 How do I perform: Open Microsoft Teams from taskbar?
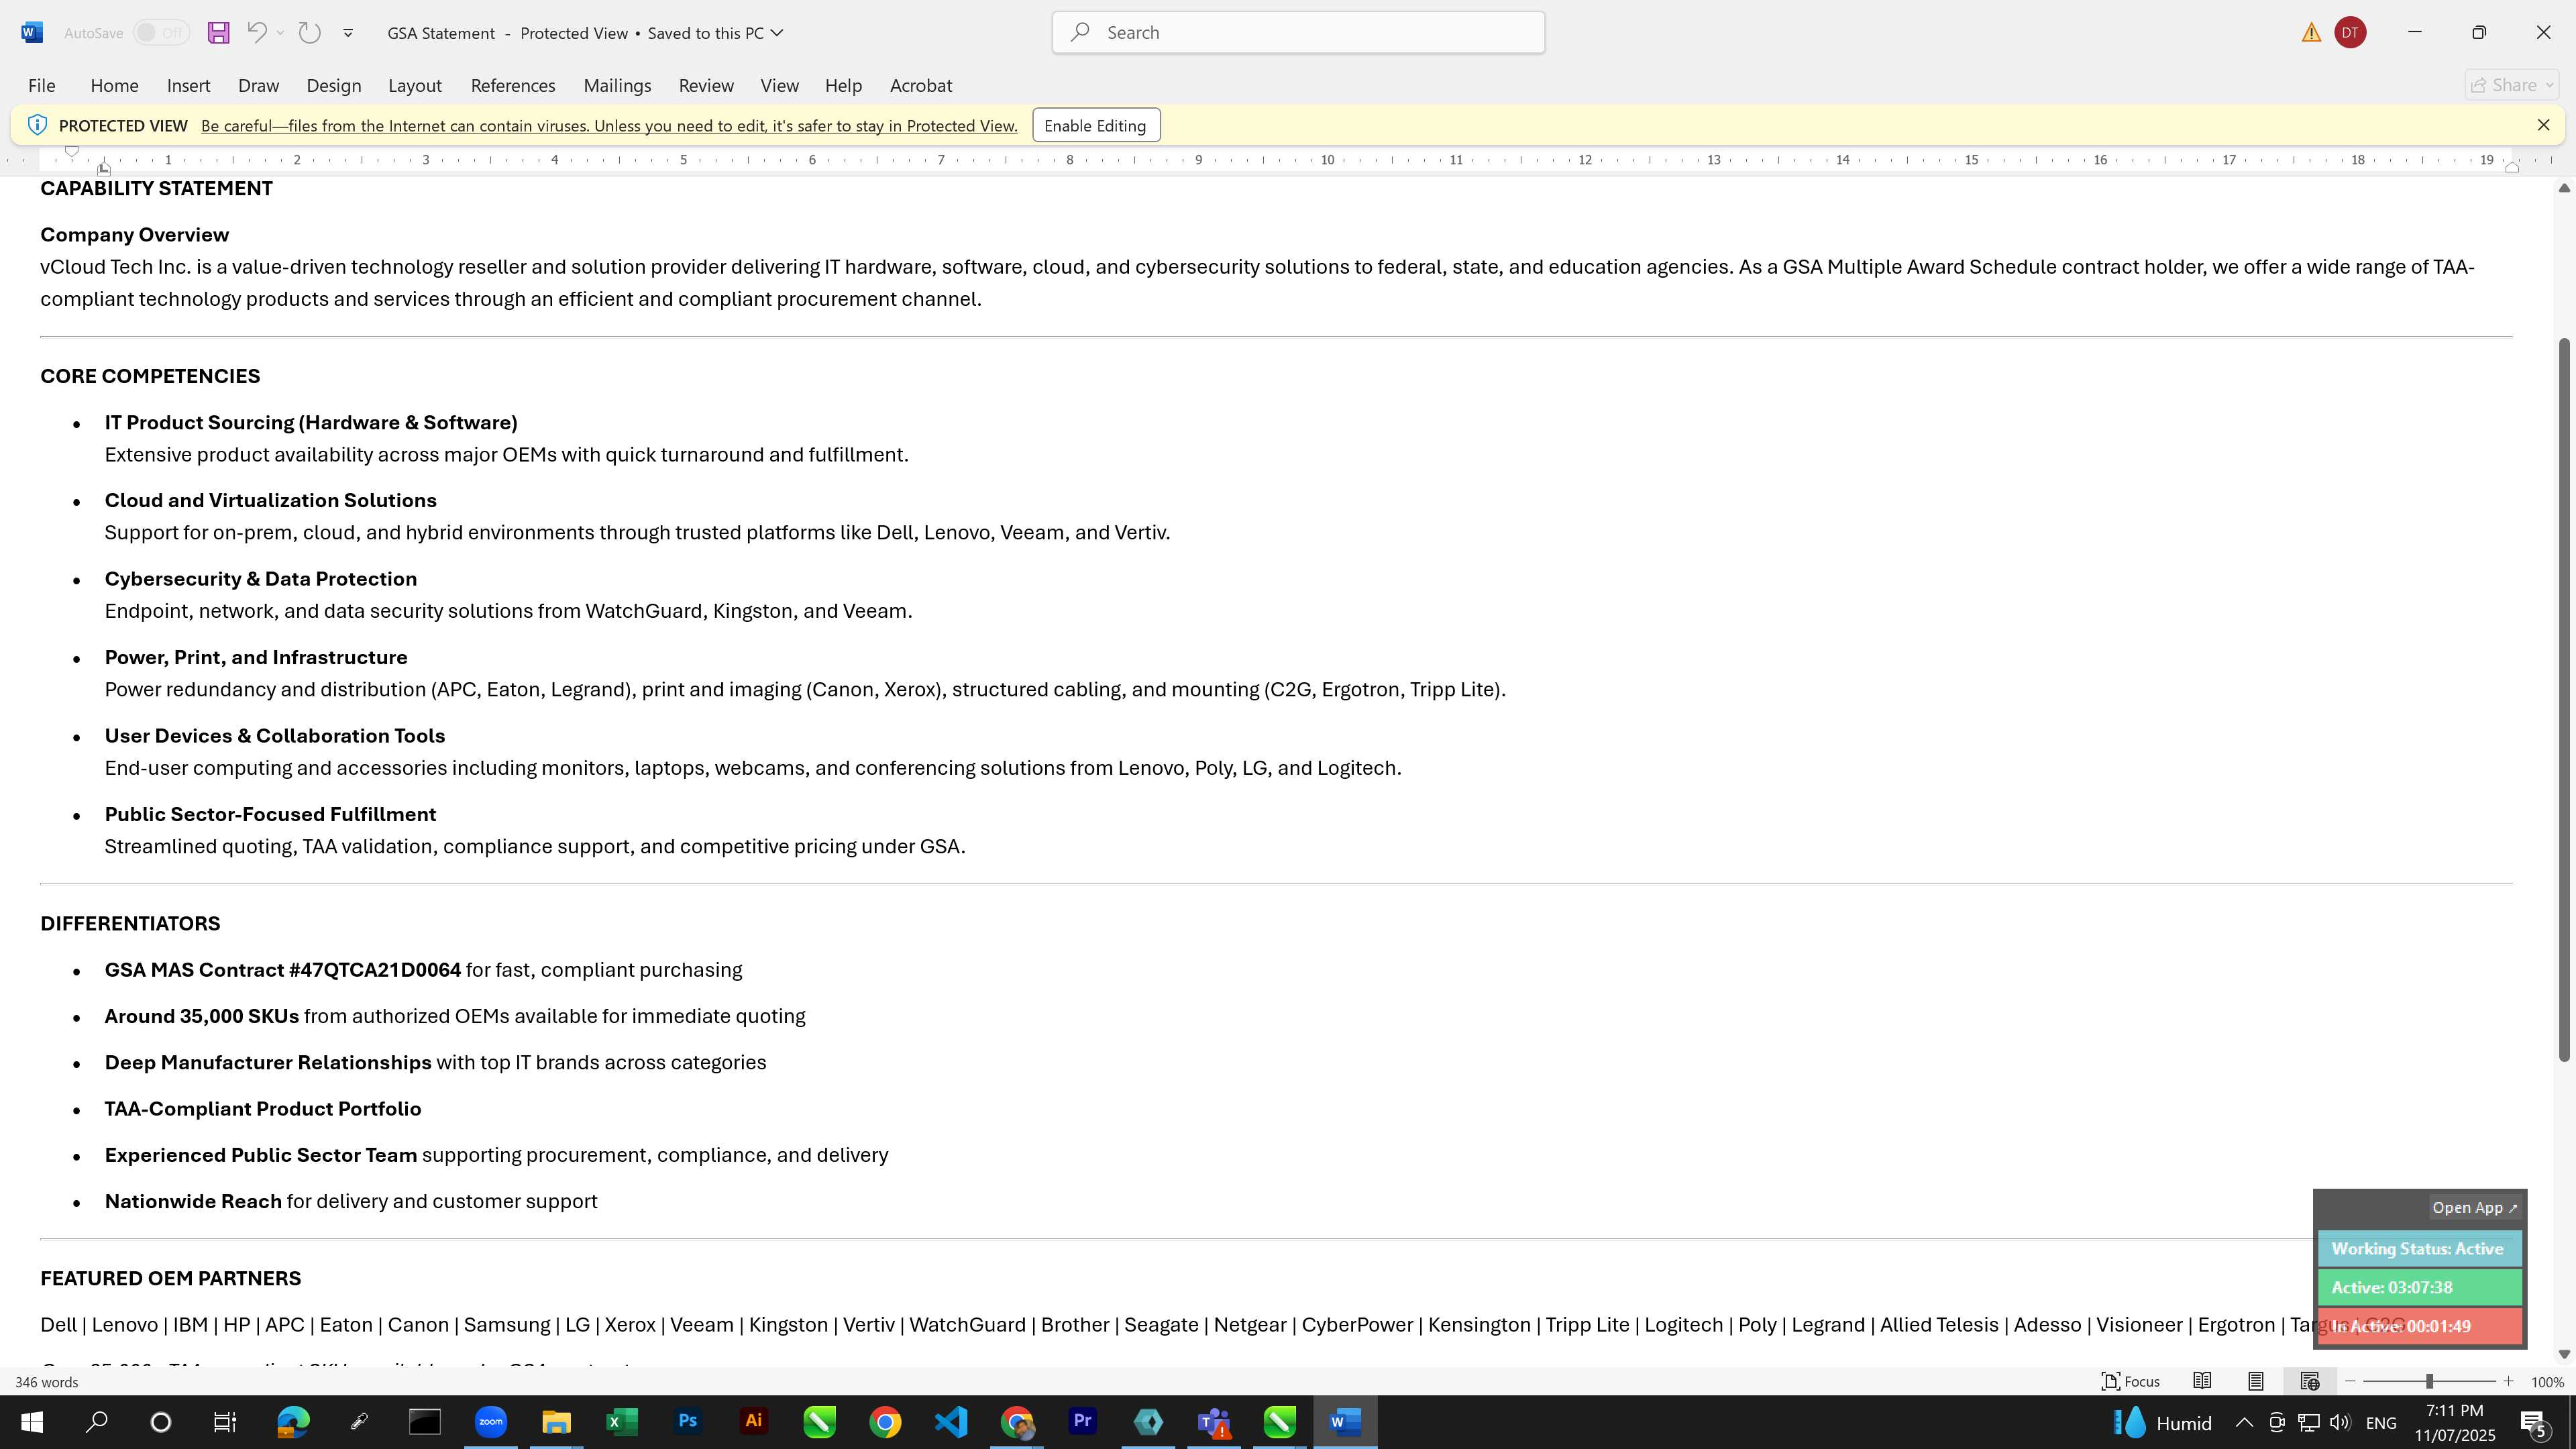1214,1422
